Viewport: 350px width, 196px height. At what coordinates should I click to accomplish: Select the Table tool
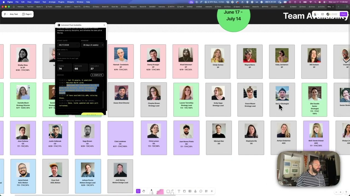190,191
